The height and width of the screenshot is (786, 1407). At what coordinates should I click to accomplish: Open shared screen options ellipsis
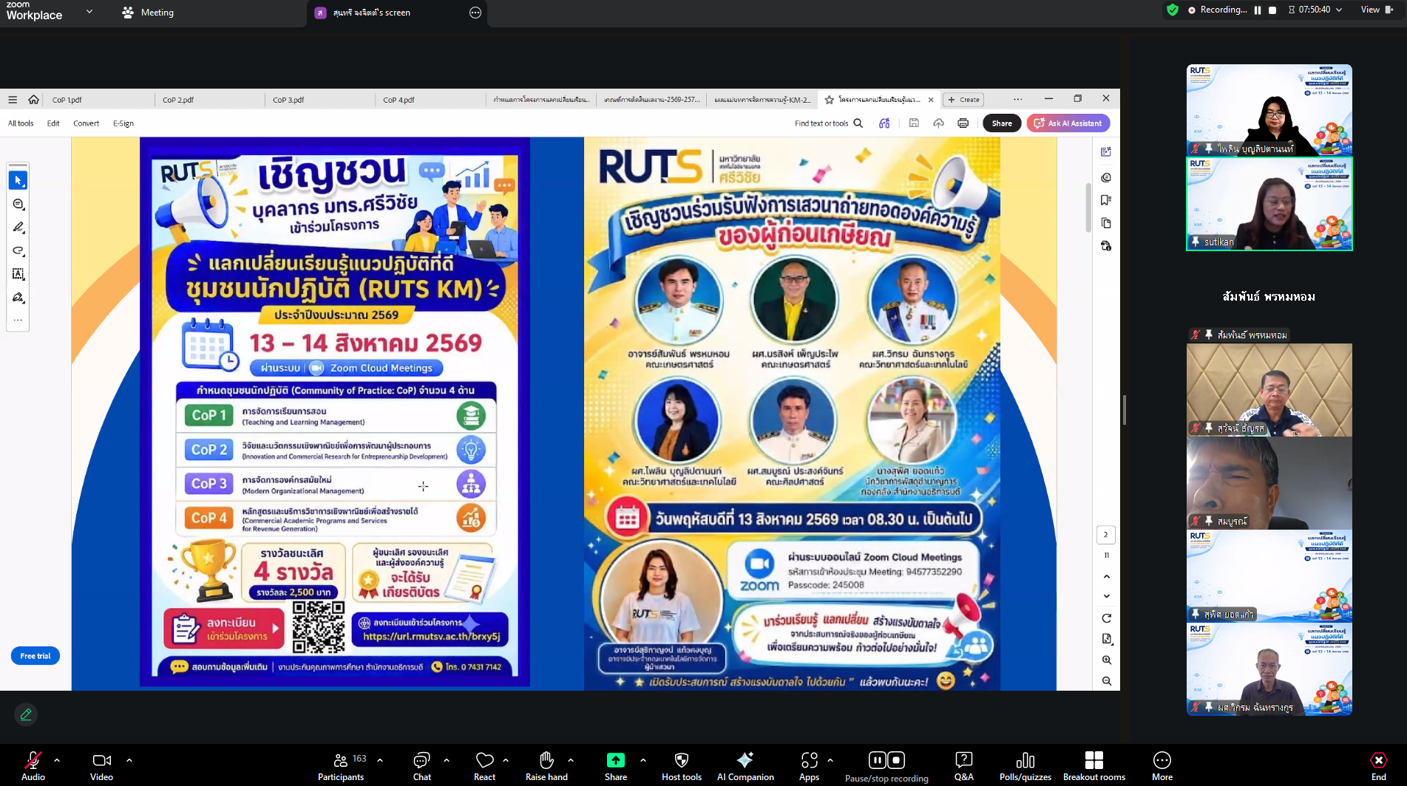(x=475, y=13)
